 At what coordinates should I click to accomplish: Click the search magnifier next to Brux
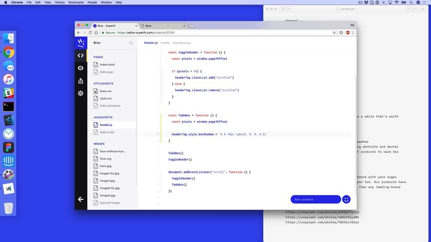coord(131,43)
